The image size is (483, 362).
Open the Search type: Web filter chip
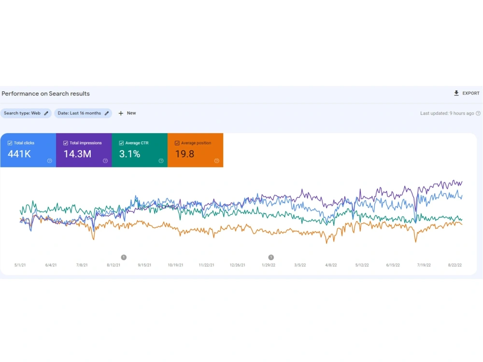click(26, 113)
